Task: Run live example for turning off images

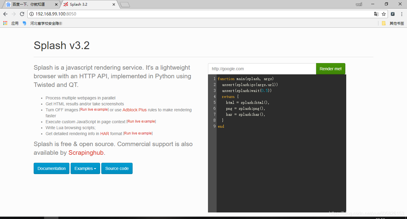Action: pos(94,109)
